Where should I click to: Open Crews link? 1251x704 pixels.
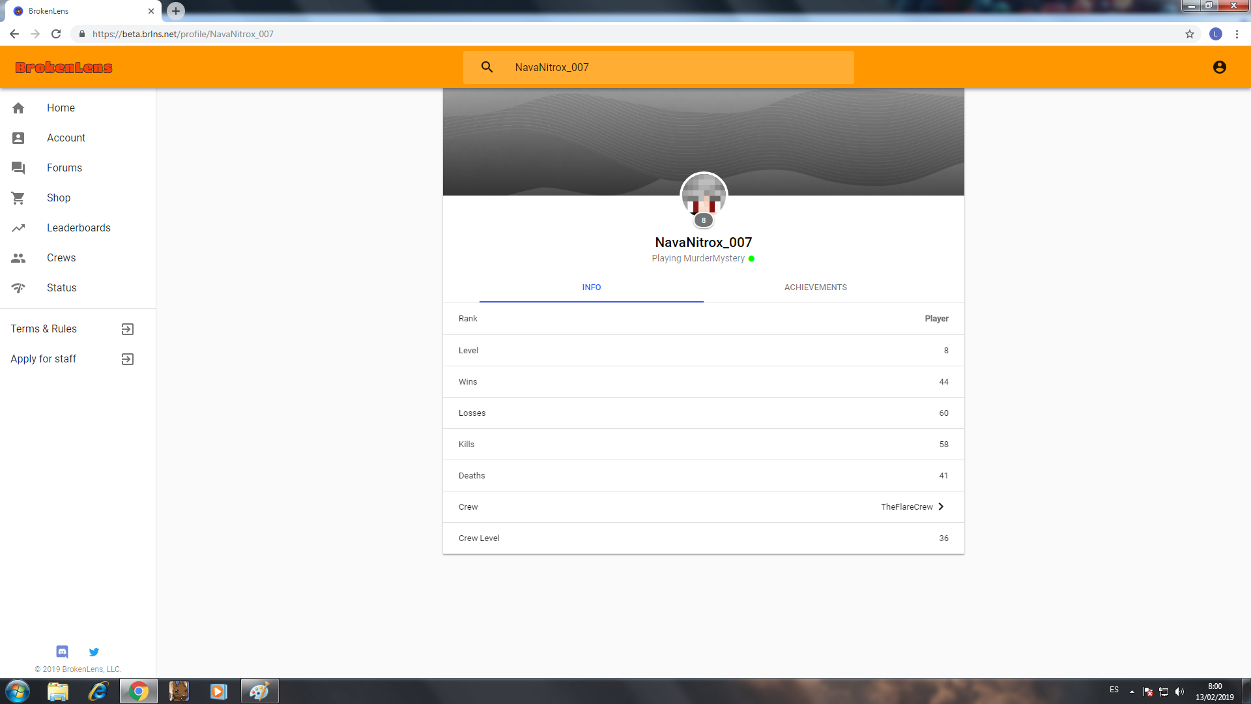click(x=61, y=258)
